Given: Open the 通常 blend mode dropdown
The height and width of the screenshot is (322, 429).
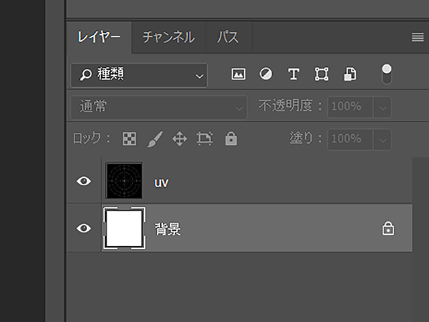Looking at the screenshot, I should click(159, 107).
